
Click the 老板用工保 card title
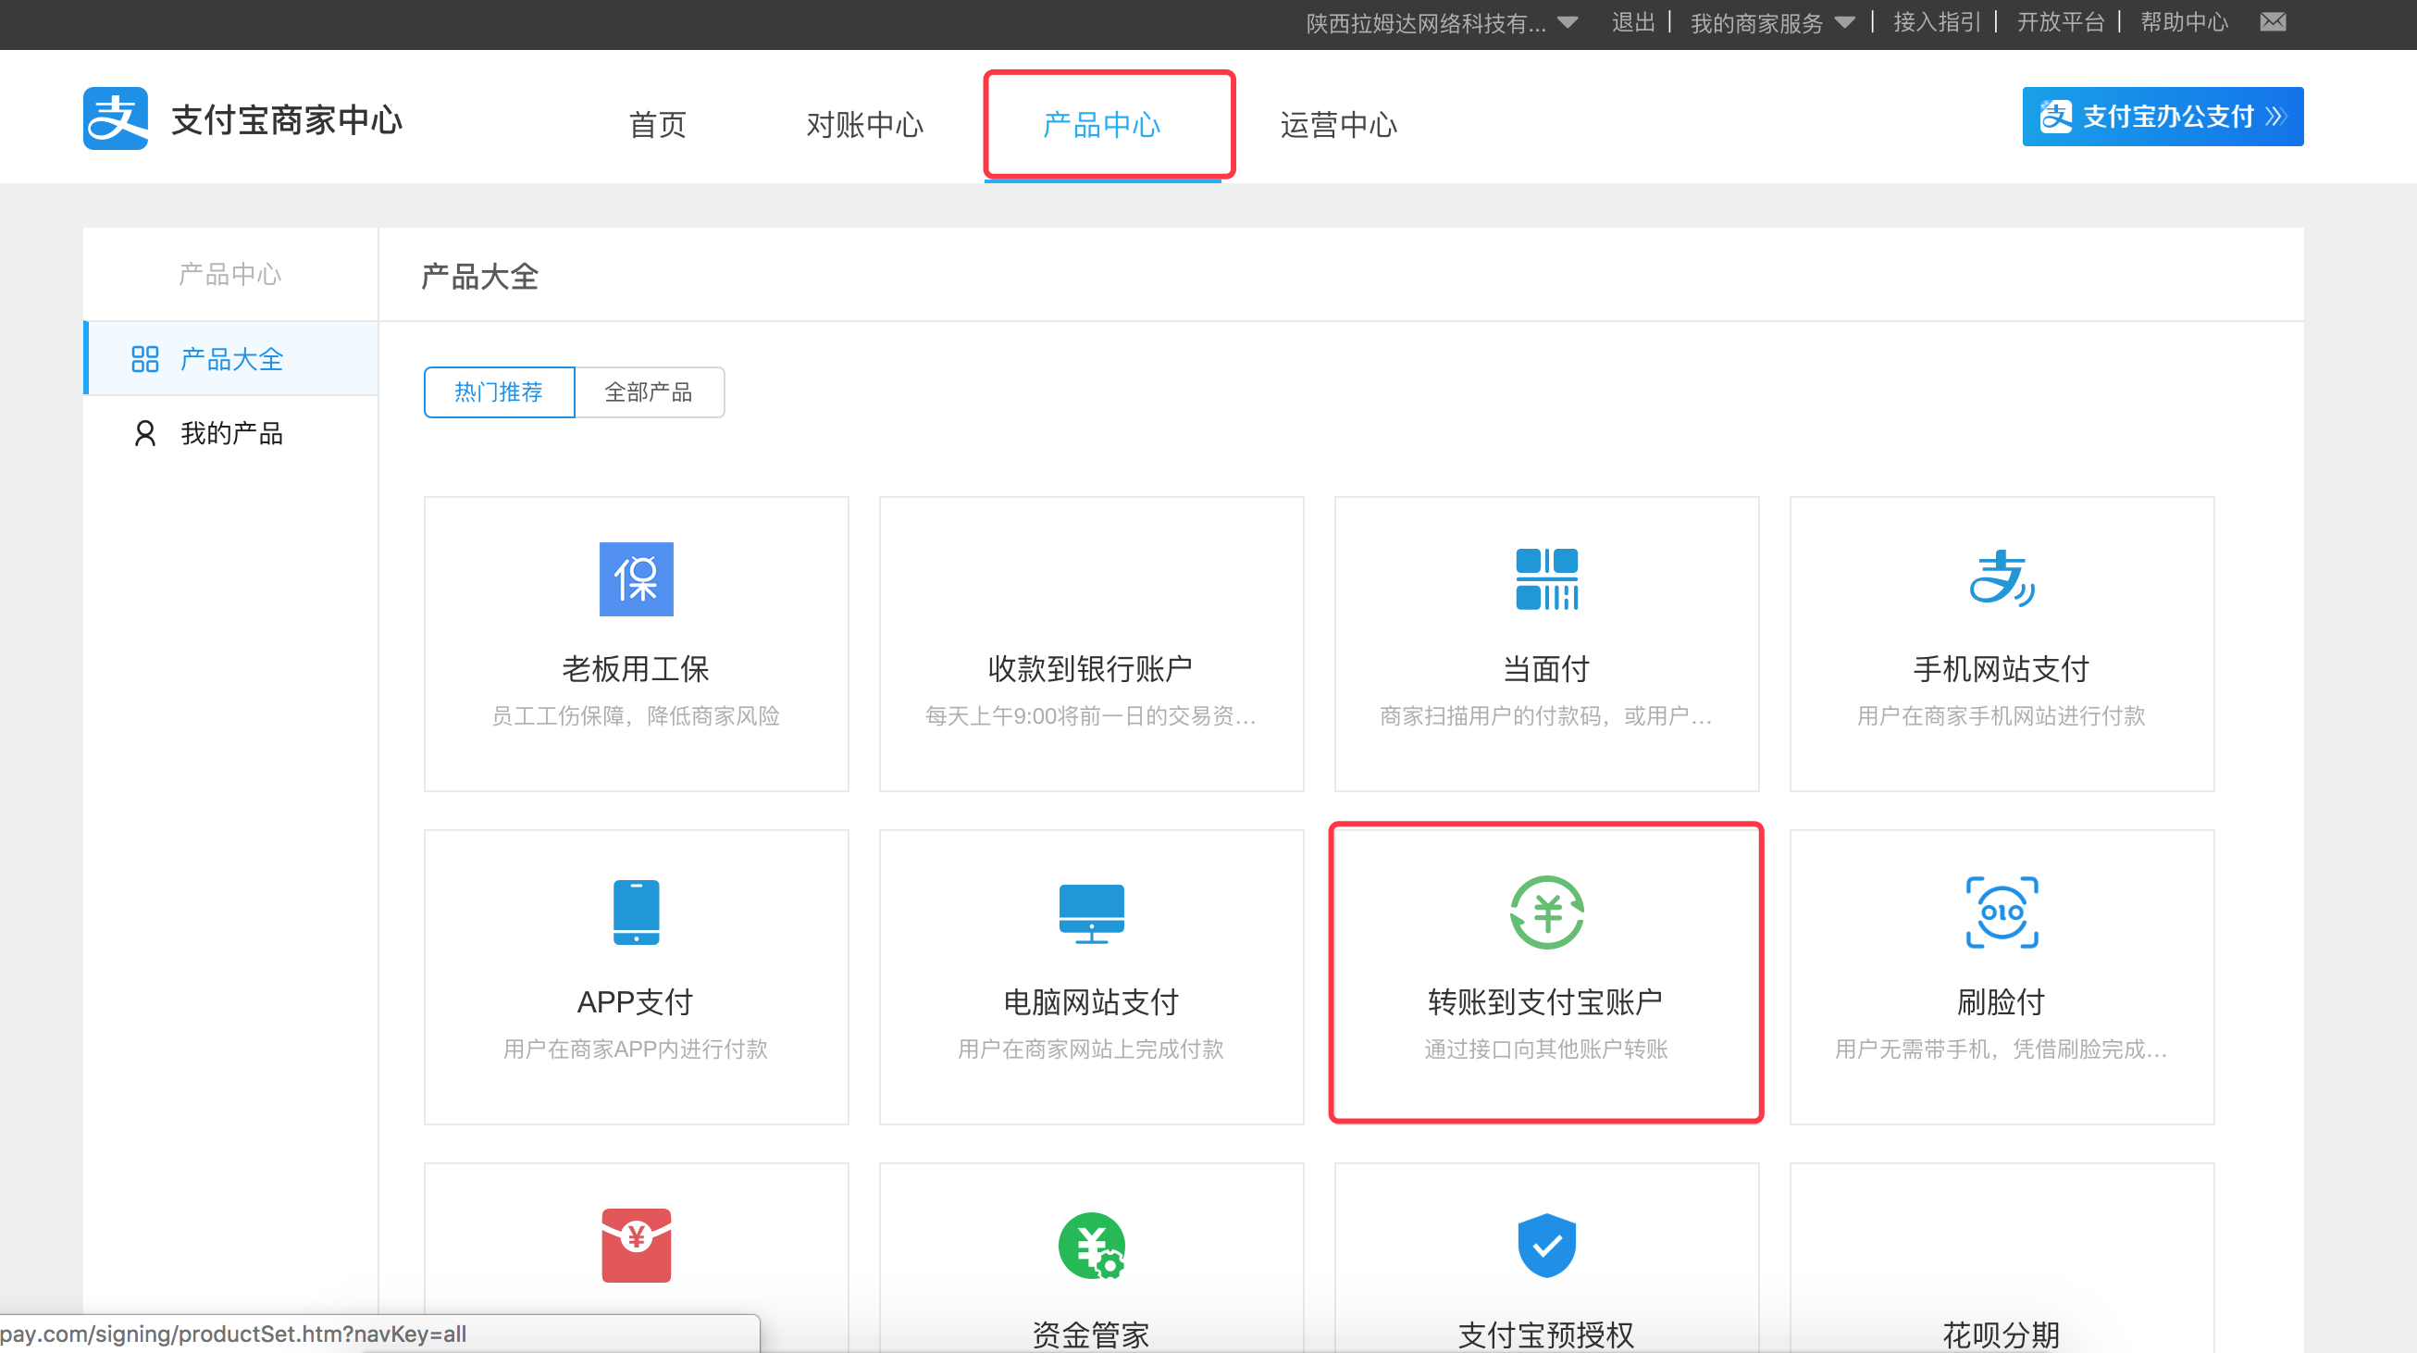coord(636,669)
